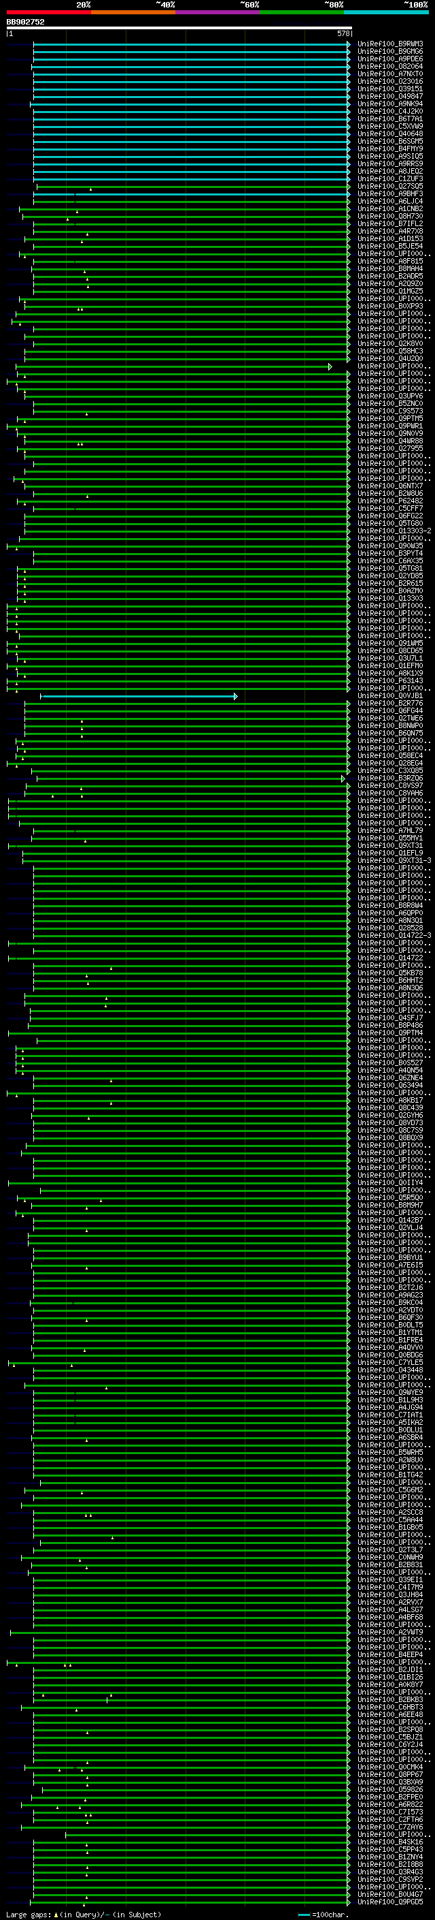
Task: Click label UniRef100_Q8H730
Action: (x=390, y=216)
